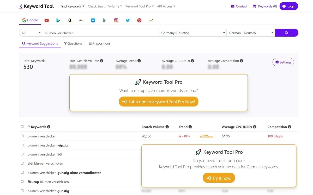Switch to the Questions tab
The image size is (313, 195).
pos(73,43)
